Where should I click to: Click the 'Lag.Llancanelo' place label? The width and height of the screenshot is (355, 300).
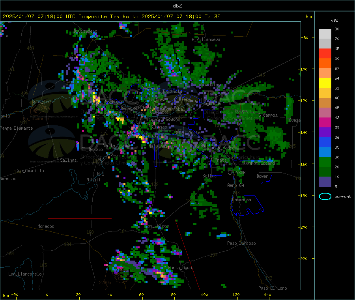pyautogui.click(x=25, y=274)
